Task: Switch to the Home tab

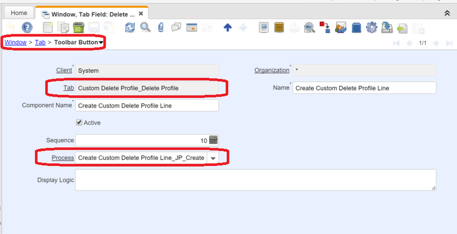Action: (19, 13)
